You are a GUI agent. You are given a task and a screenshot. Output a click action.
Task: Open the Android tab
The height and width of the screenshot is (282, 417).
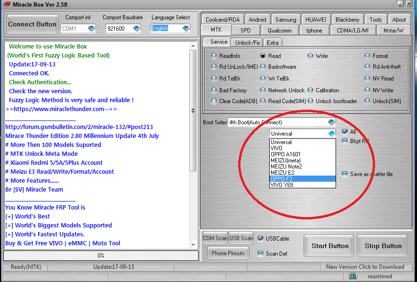[257, 20]
